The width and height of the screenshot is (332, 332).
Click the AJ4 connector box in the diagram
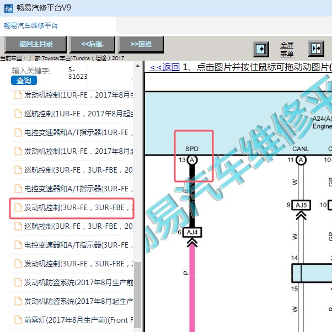(192, 232)
